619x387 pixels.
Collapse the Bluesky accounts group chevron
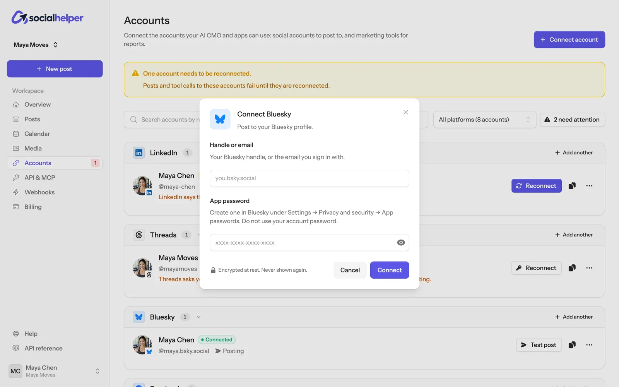coord(198,317)
